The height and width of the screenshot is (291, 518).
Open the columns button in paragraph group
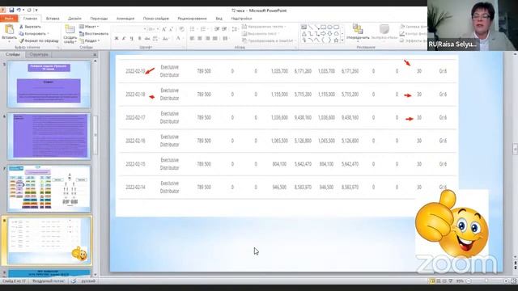click(226, 39)
